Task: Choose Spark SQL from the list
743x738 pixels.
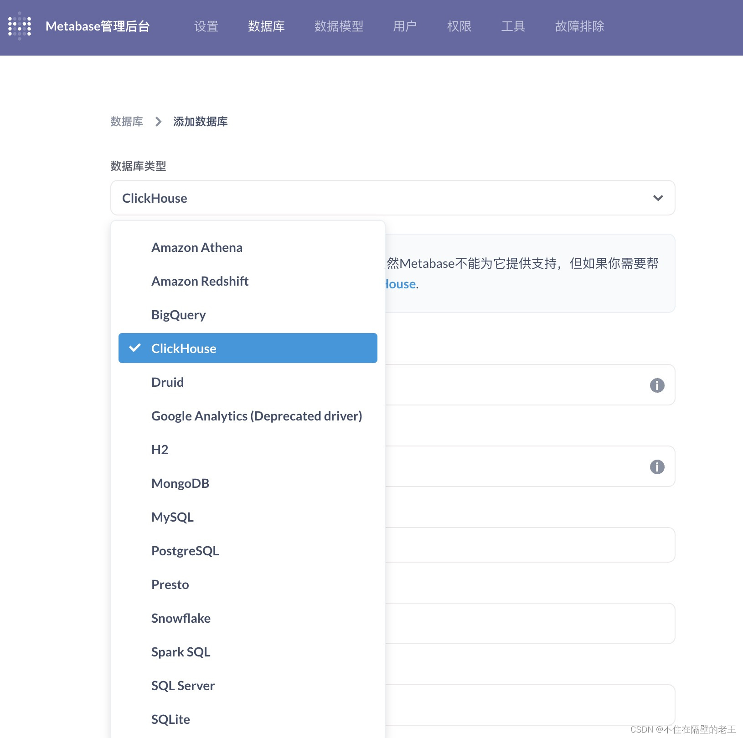Action: [x=248, y=652]
